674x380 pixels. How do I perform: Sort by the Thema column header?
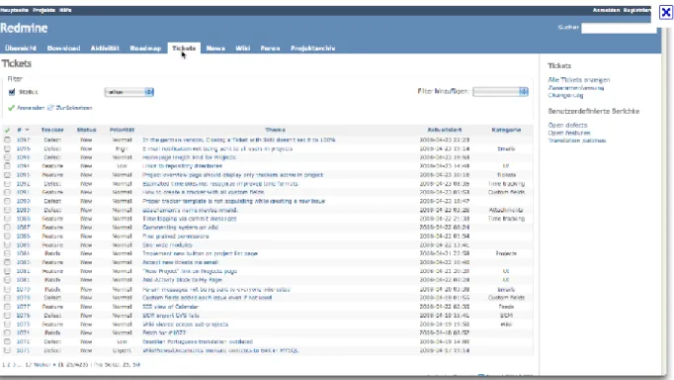(x=275, y=130)
